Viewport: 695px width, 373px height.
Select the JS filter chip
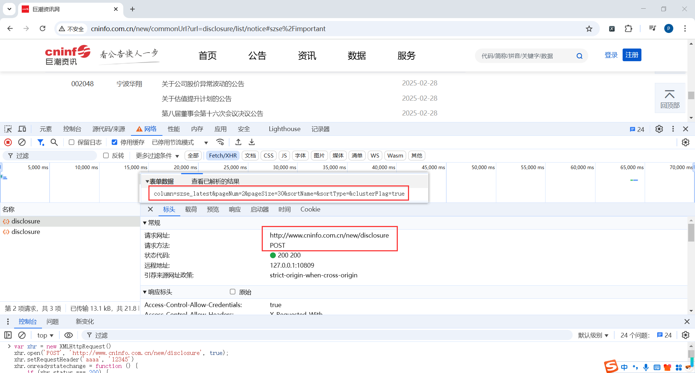point(284,155)
